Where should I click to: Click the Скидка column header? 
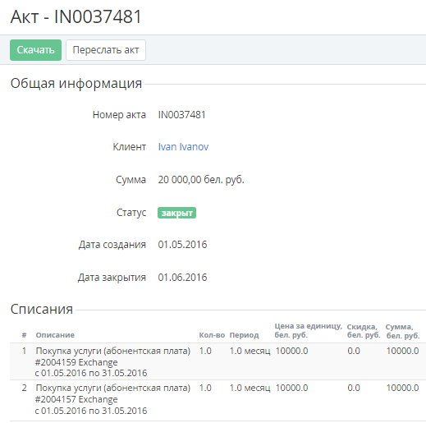[364, 331]
